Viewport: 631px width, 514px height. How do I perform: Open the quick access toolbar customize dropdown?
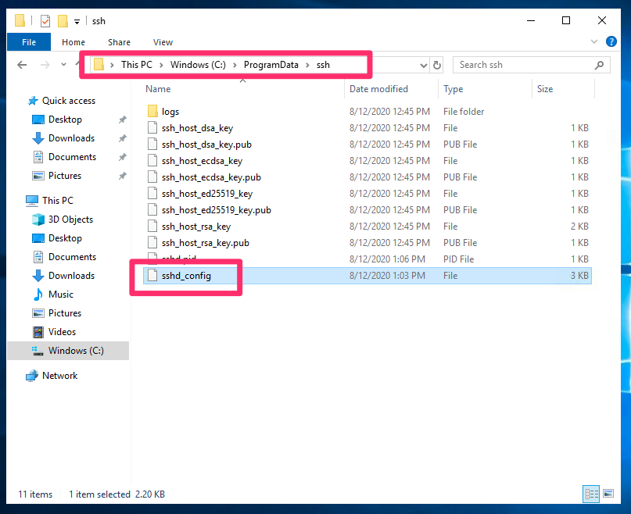tap(77, 20)
